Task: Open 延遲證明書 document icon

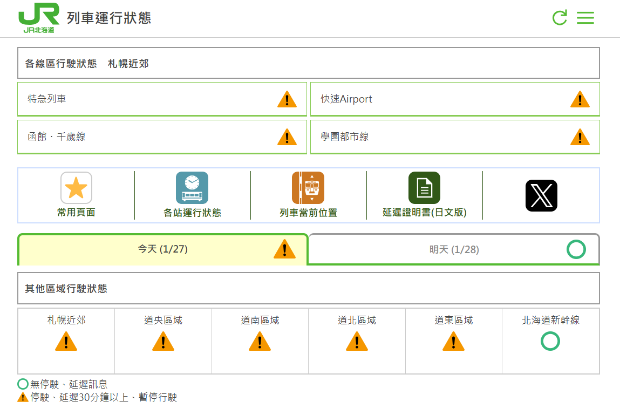Action: point(424,188)
